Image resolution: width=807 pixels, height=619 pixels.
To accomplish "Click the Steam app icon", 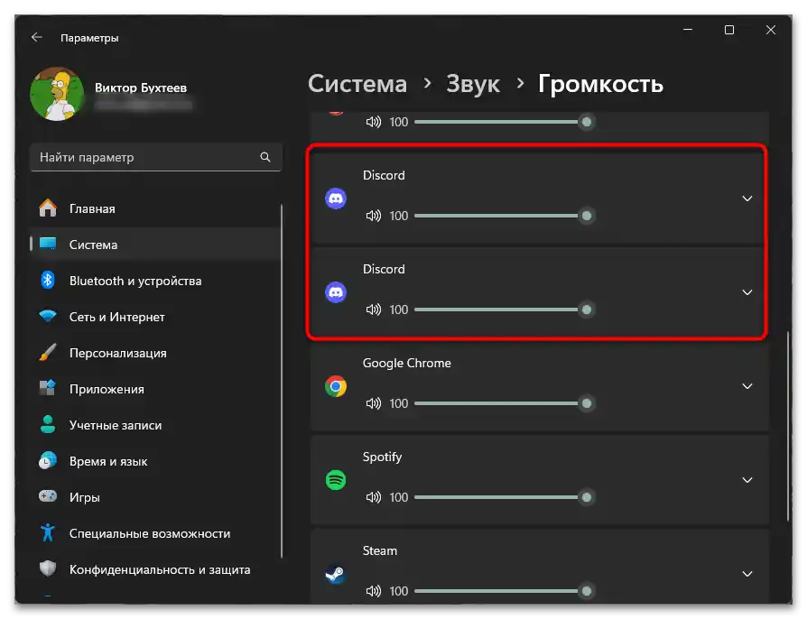I will (x=336, y=574).
